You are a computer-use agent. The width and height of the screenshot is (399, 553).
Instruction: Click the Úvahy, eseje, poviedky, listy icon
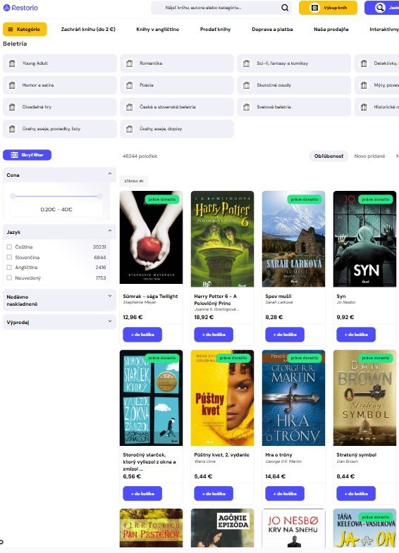click(12, 129)
